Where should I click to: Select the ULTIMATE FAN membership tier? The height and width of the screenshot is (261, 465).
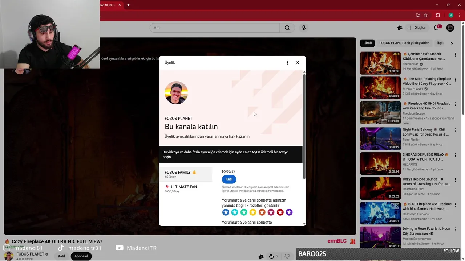pyautogui.click(x=186, y=189)
